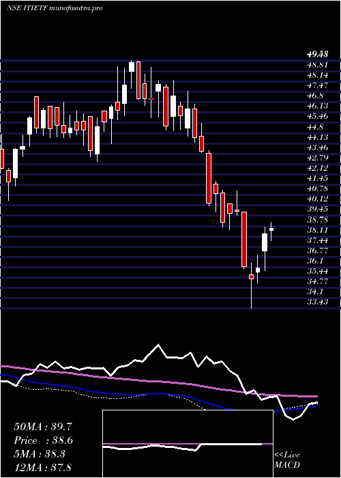
Task: Click the 46.13 price axis label
Action: pyautogui.click(x=318, y=106)
